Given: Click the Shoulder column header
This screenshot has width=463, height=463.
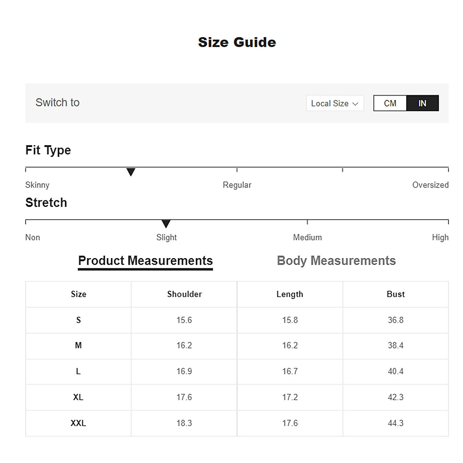Looking at the screenshot, I should pos(184,294).
